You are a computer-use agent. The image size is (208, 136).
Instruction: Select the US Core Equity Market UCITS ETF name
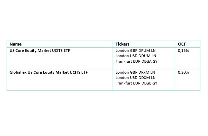[x=40, y=51]
